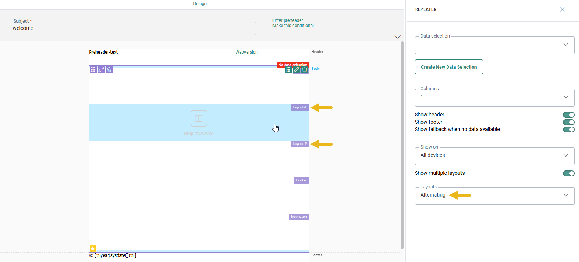Screen dimensions: 579x262
Task: Click Create New Data Selection button
Action: click(x=449, y=67)
